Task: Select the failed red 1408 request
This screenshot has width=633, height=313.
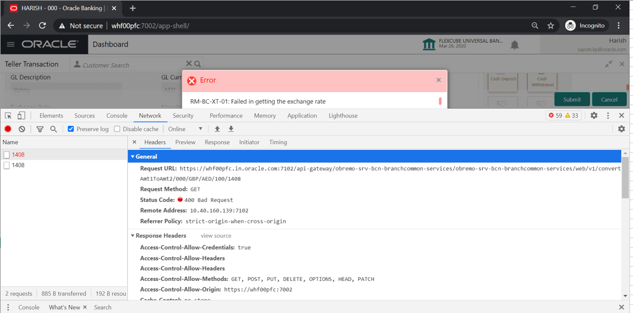Action: point(64,154)
